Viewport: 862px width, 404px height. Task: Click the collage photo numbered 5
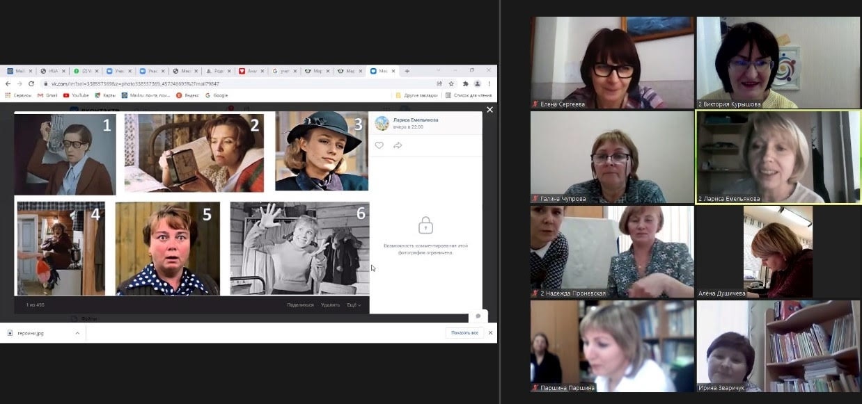[168, 248]
